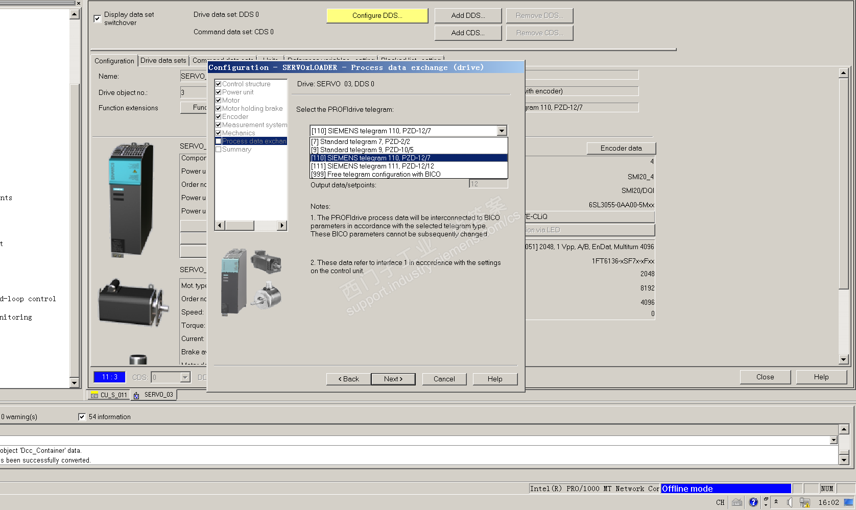This screenshot has width=856, height=510.
Task: Go to the next wizard page
Action: 393,379
